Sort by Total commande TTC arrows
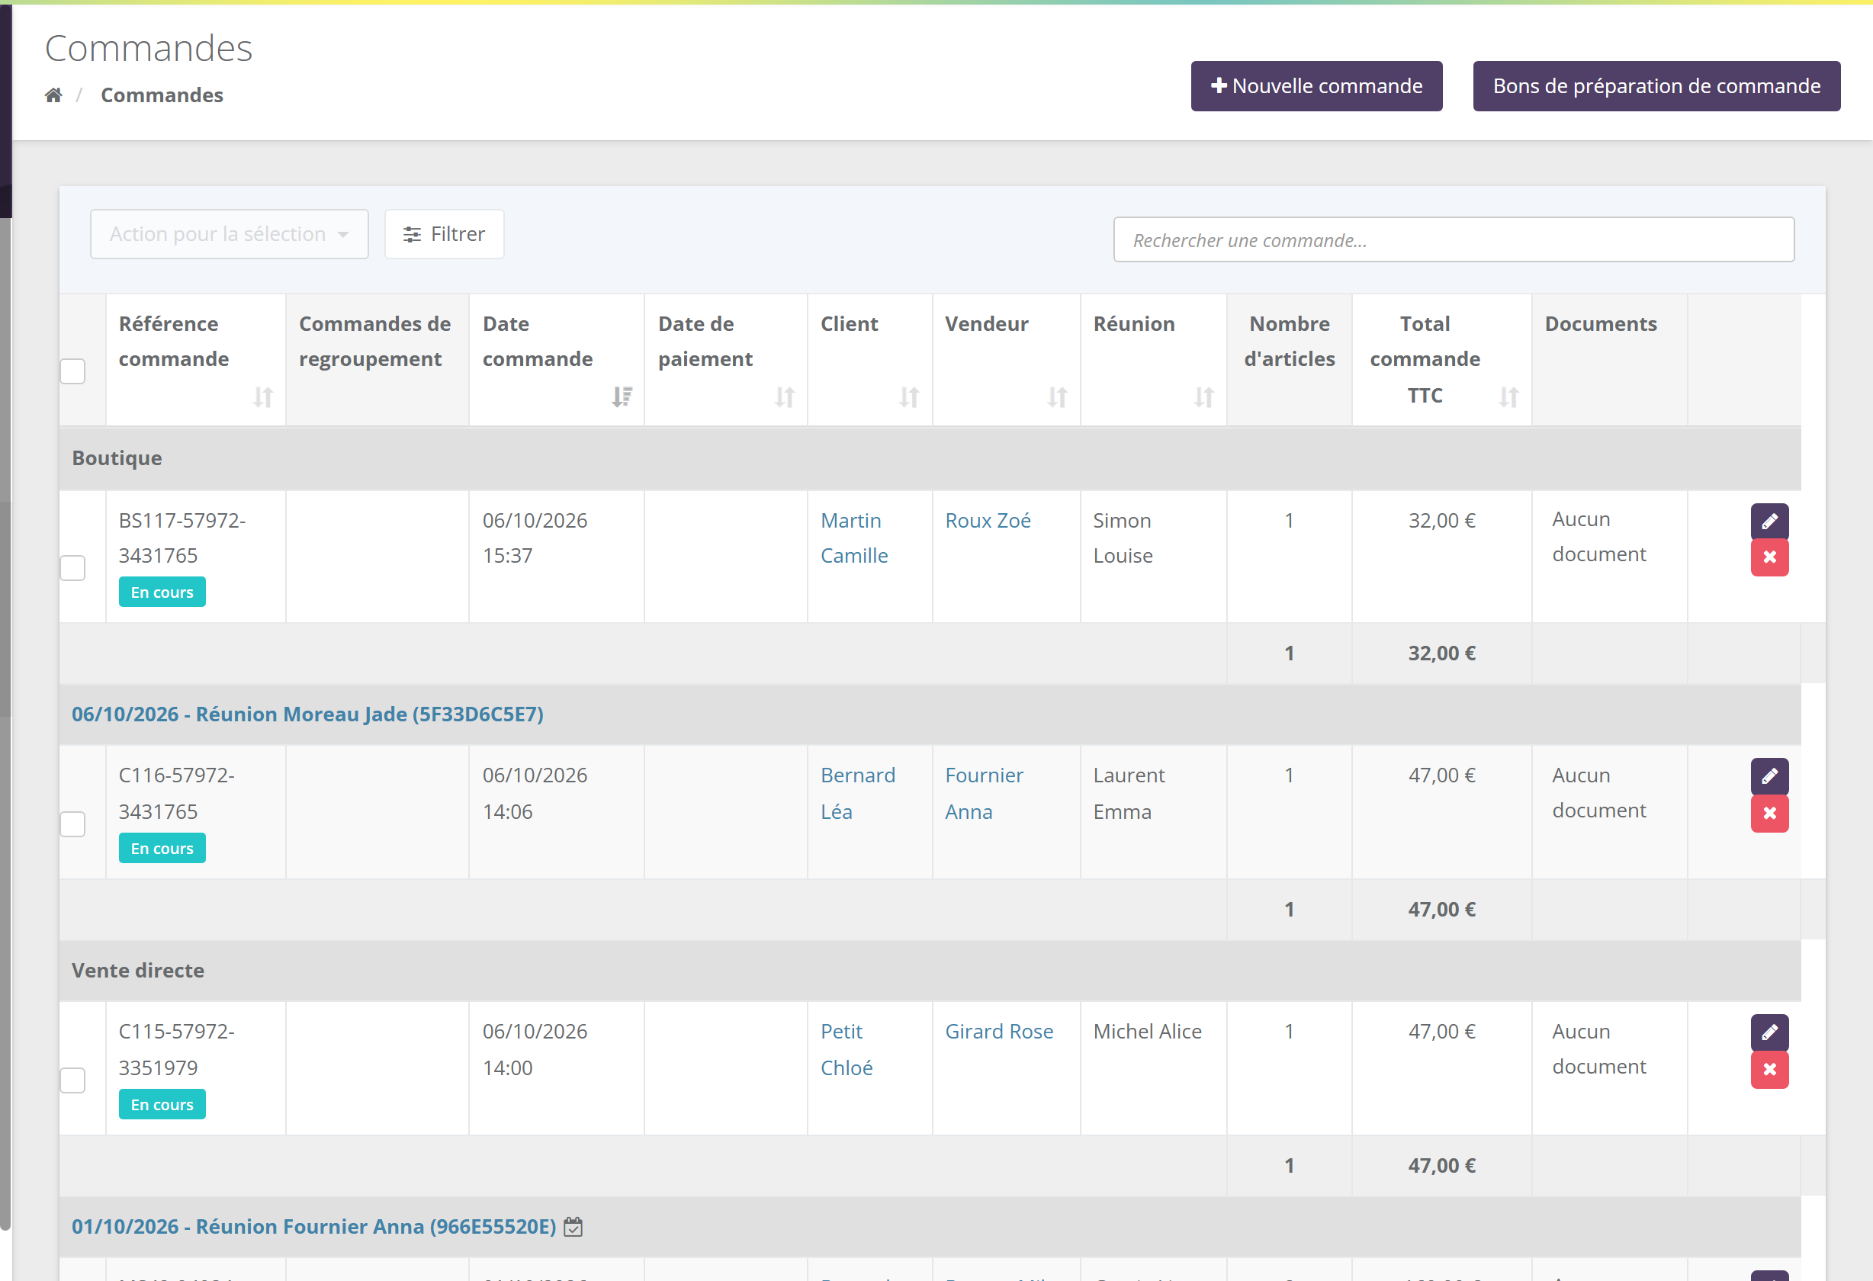This screenshot has height=1281, width=1873. pyautogui.click(x=1508, y=397)
